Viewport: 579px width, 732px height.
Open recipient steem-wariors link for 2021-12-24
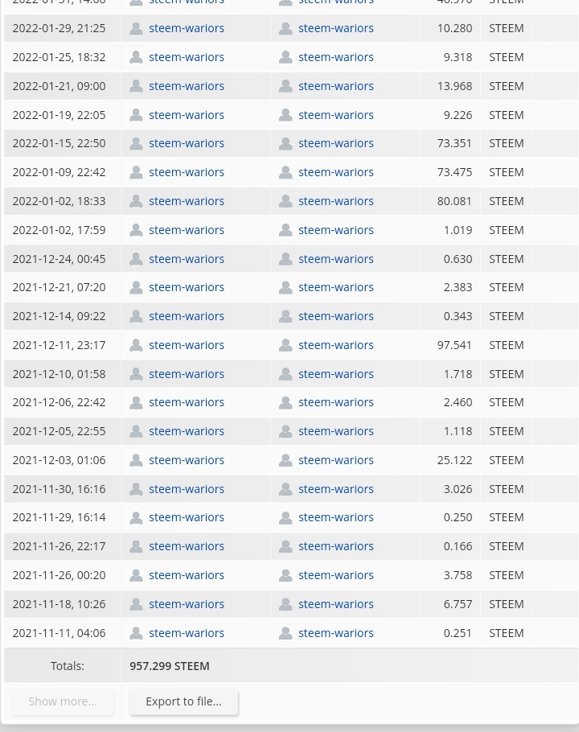point(336,259)
